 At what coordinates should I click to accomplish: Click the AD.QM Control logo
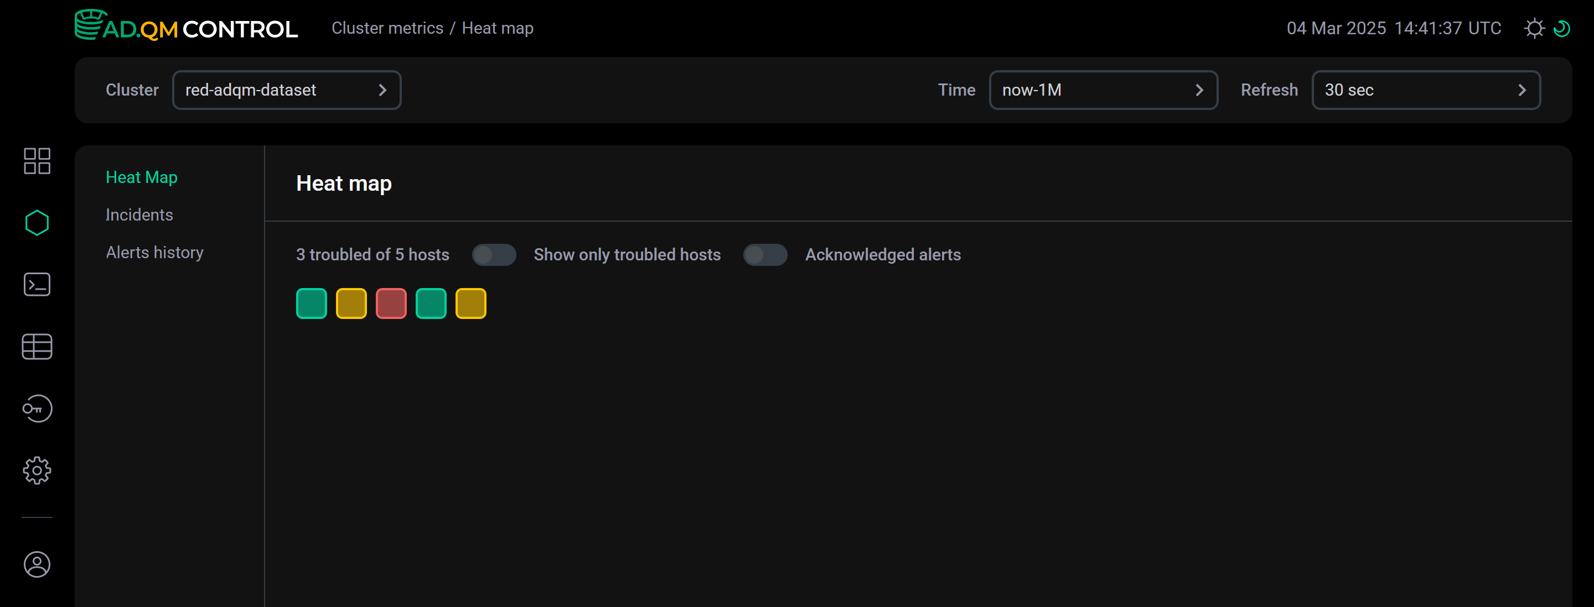185,27
